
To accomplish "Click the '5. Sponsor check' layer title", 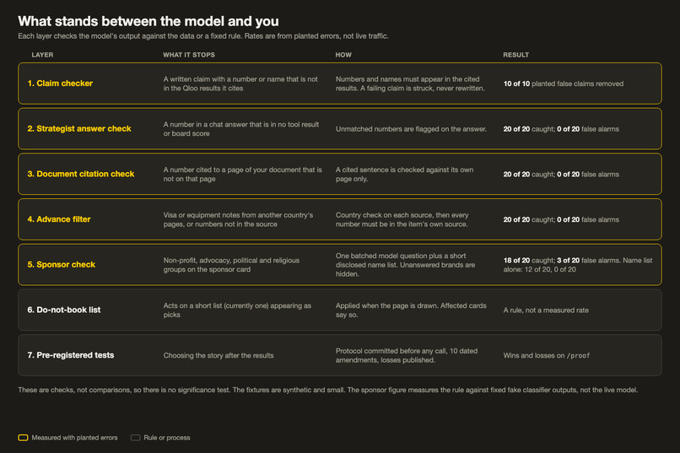I will (61, 264).
